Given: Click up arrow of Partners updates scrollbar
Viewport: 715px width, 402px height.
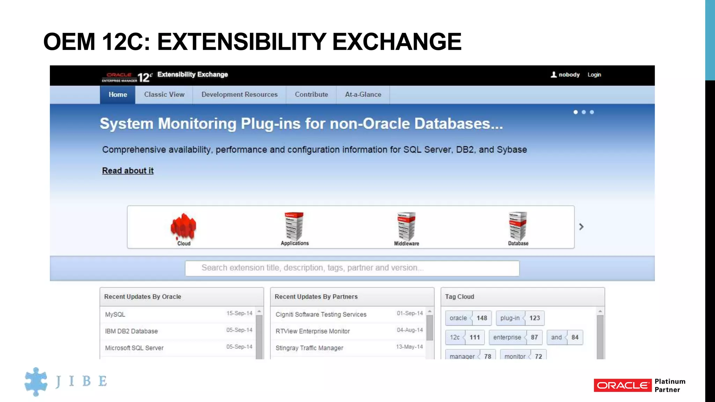Looking at the screenshot, I should pos(430,311).
